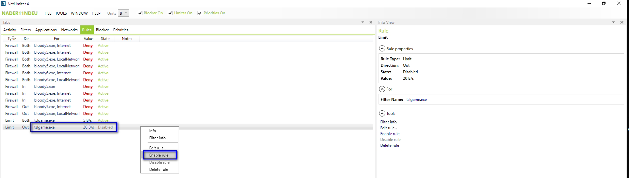The height and width of the screenshot is (178, 629).
Task: Switch to the Activity tab
Action: click(x=9, y=30)
